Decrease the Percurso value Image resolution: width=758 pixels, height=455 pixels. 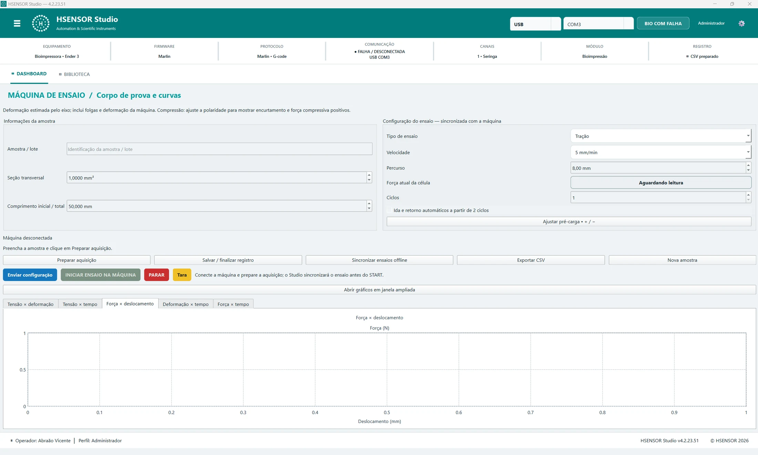click(748, 170)
